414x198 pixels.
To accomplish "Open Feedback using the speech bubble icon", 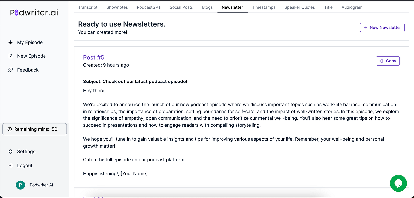I will (x=10, y=70).
